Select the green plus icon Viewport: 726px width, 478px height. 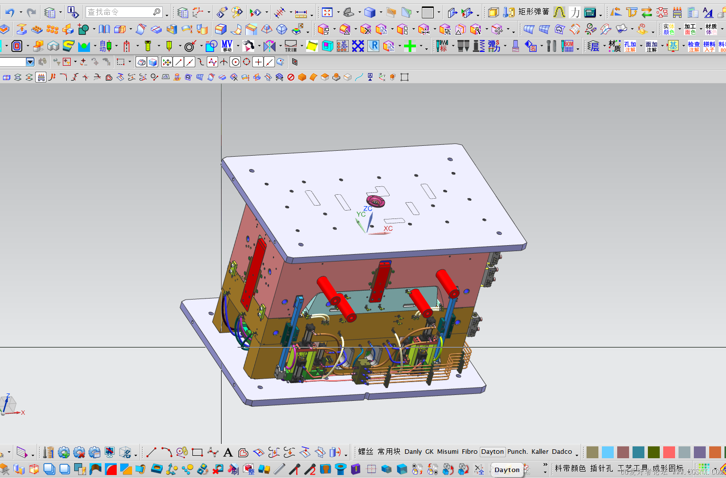coord(409,46)
